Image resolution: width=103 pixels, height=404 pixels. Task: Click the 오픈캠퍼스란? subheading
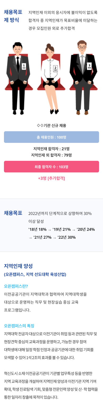(x=16, y=286)
